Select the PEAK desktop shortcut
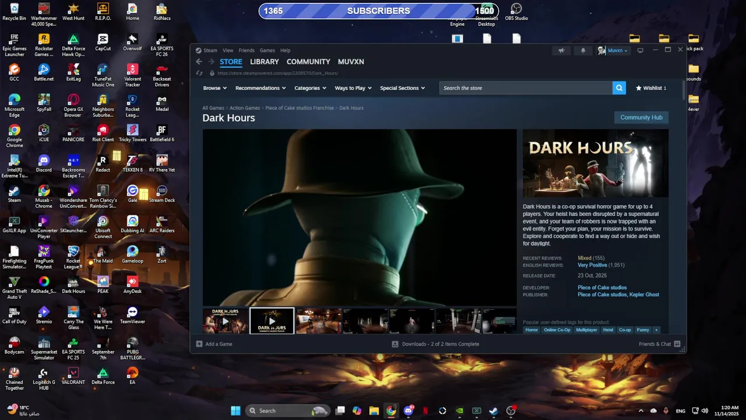746x420 pixels. (103, 285)
